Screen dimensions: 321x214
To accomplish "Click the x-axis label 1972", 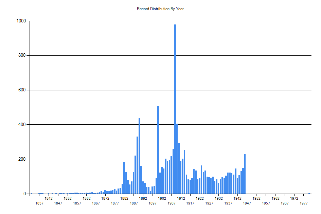I will 294,198.
